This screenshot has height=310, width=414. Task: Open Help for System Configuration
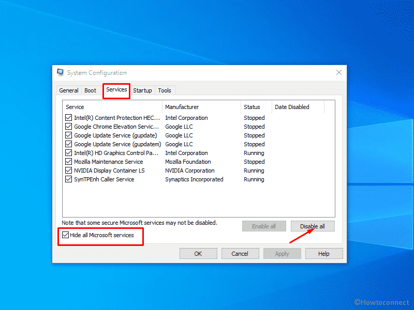point(324,253)
